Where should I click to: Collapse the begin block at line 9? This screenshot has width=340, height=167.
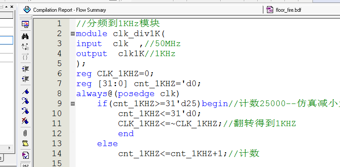click(x=73, y=104)
